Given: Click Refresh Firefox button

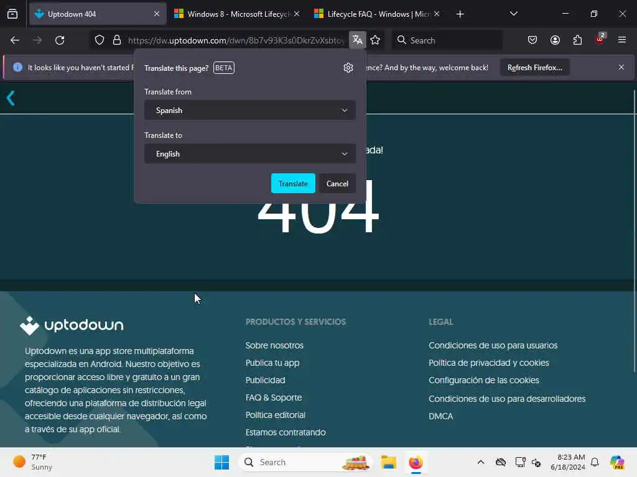Looking at the screenshot, I should [534, 67].
